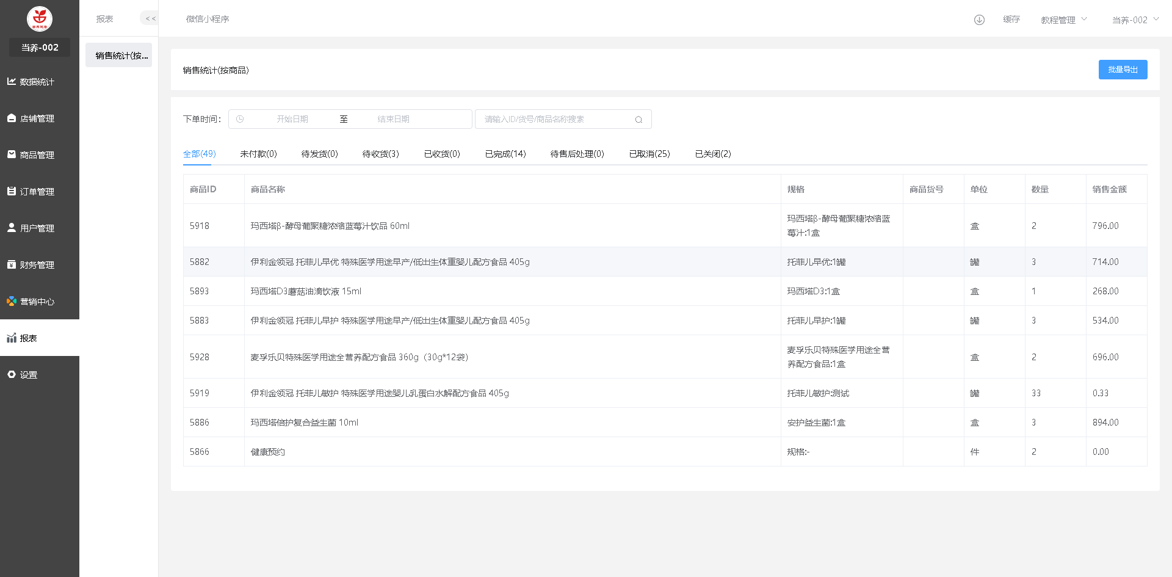Collapse the submenu with the << button

tap(150, 19)
